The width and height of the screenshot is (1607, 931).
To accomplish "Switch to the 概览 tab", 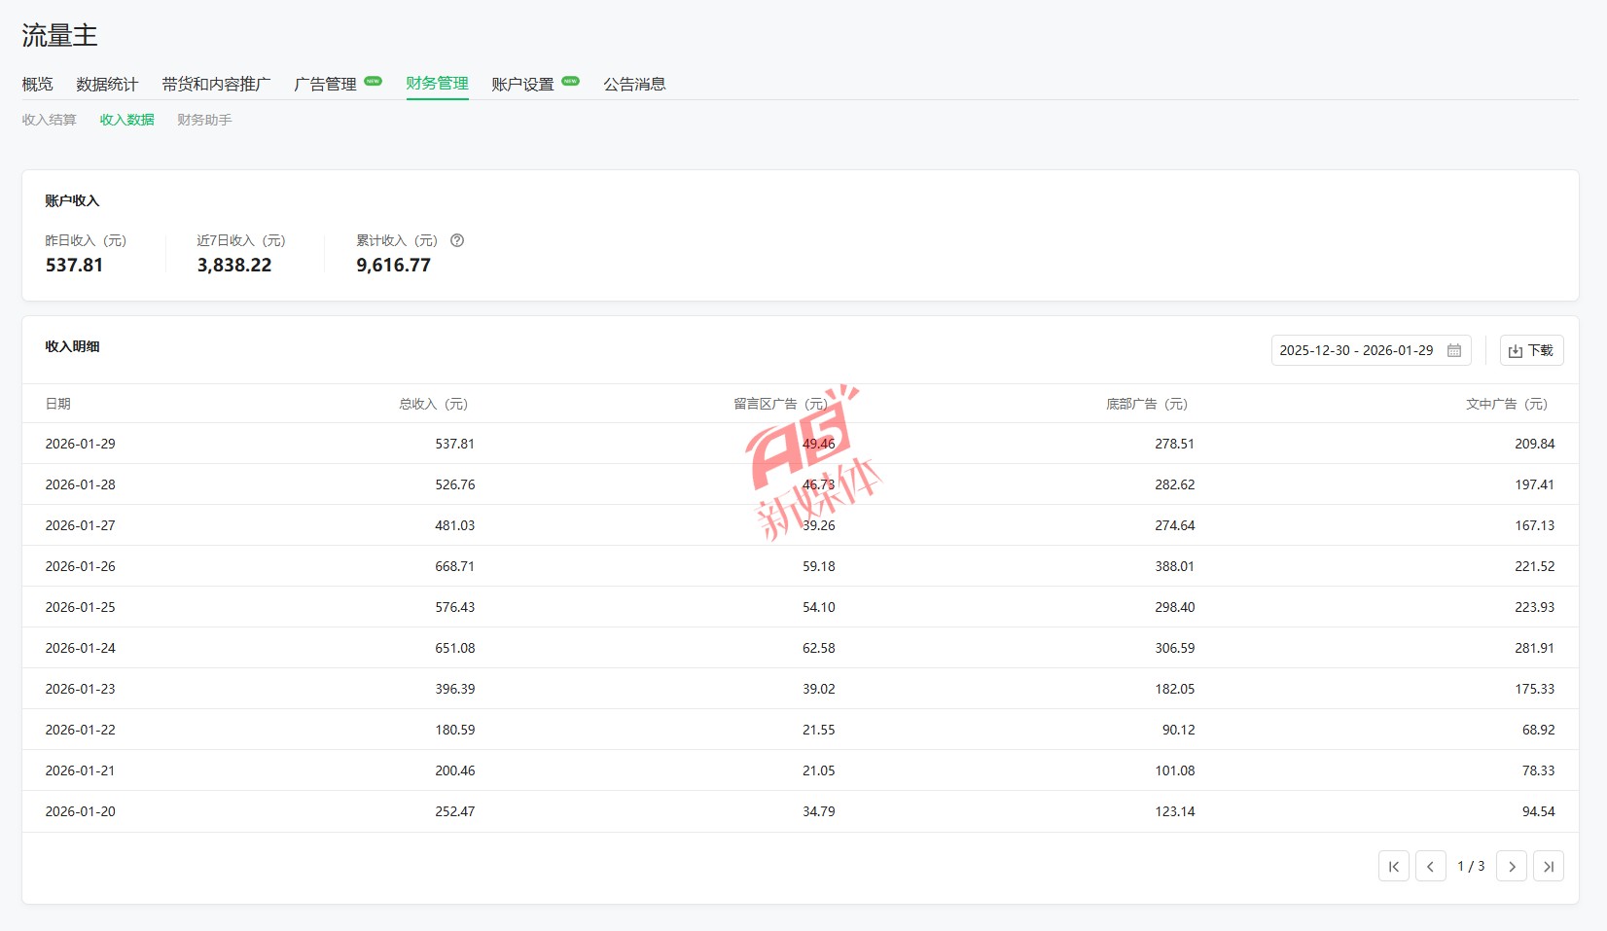I will coord(37,84).
